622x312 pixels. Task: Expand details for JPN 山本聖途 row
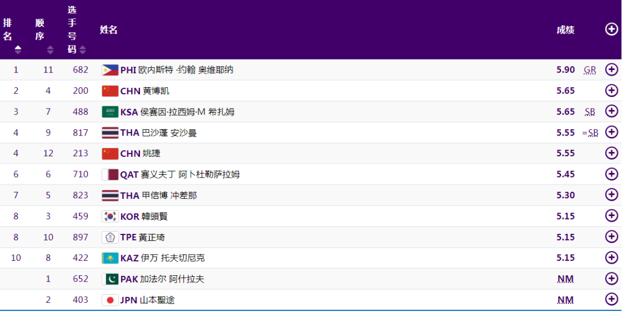611,299
